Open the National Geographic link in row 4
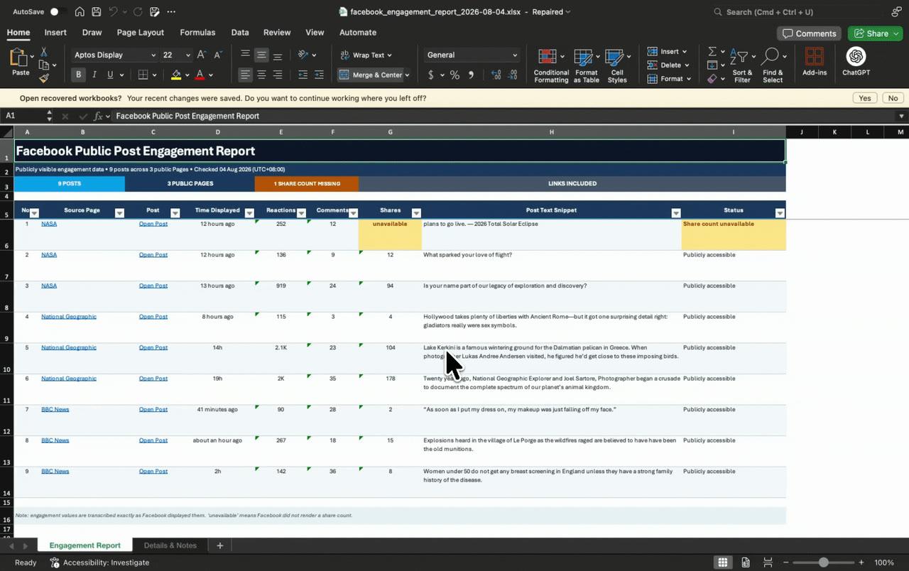 point(69,317)
